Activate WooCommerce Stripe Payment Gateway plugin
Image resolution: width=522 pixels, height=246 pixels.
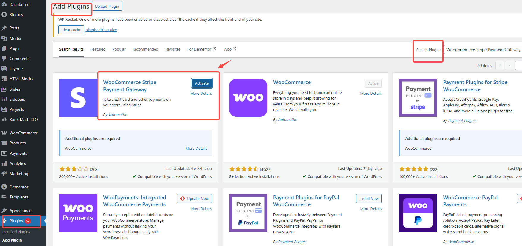tap(202, 83)
